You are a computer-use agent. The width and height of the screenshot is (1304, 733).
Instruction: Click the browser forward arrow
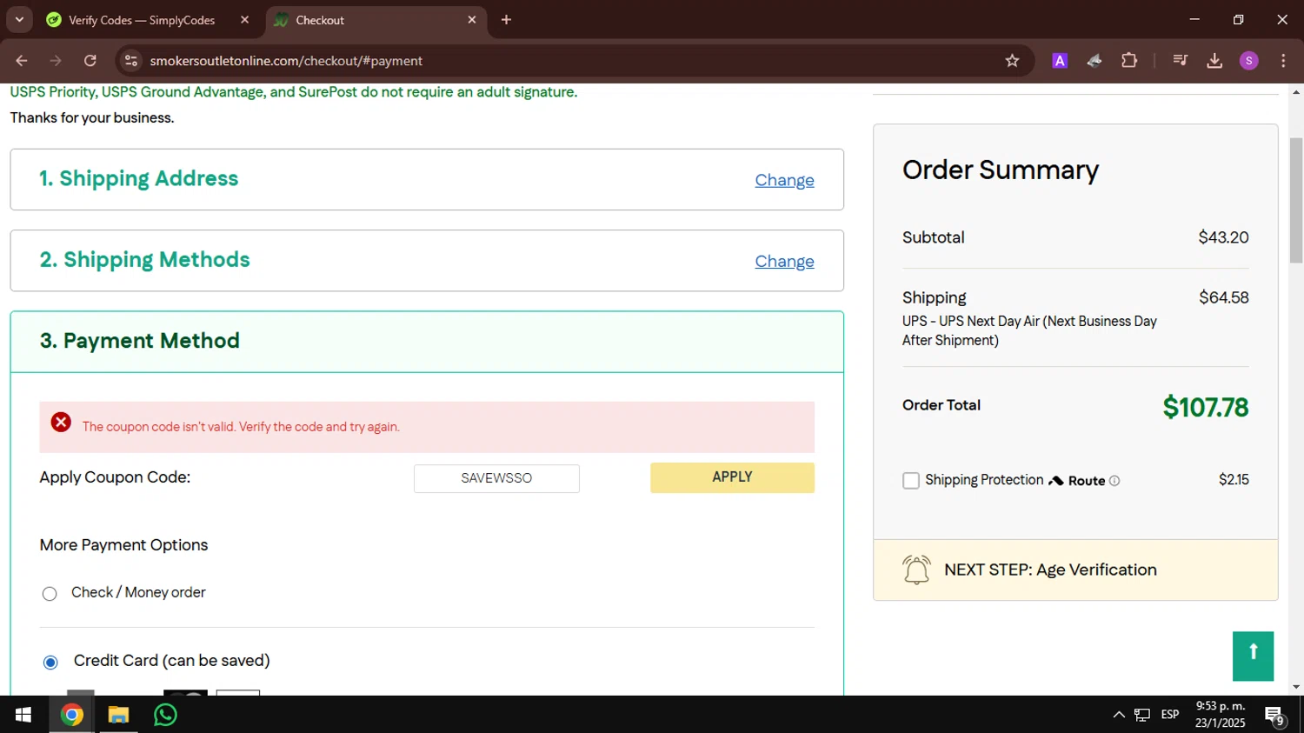[x=56, y=61]
